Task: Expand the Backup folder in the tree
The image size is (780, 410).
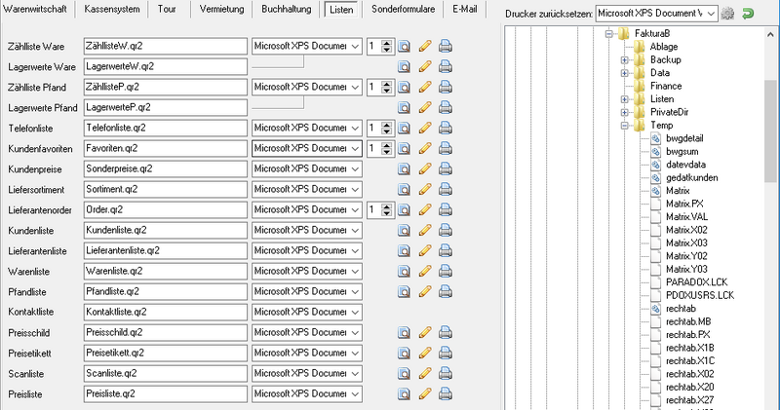Action: point(625,59)
